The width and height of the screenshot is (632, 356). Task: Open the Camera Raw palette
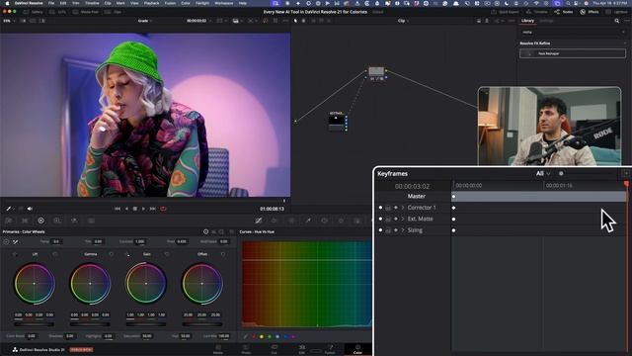[x=9, y=221]
